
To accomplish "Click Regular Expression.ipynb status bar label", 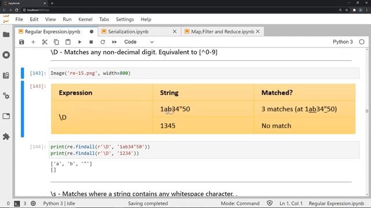I will click(336, 203).
